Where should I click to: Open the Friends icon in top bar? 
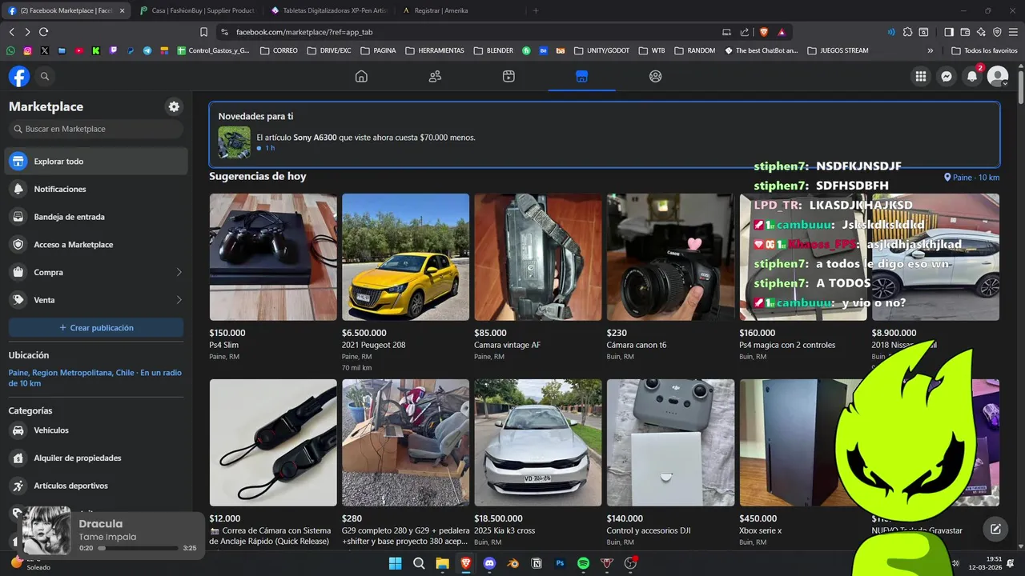coord(435,76)
